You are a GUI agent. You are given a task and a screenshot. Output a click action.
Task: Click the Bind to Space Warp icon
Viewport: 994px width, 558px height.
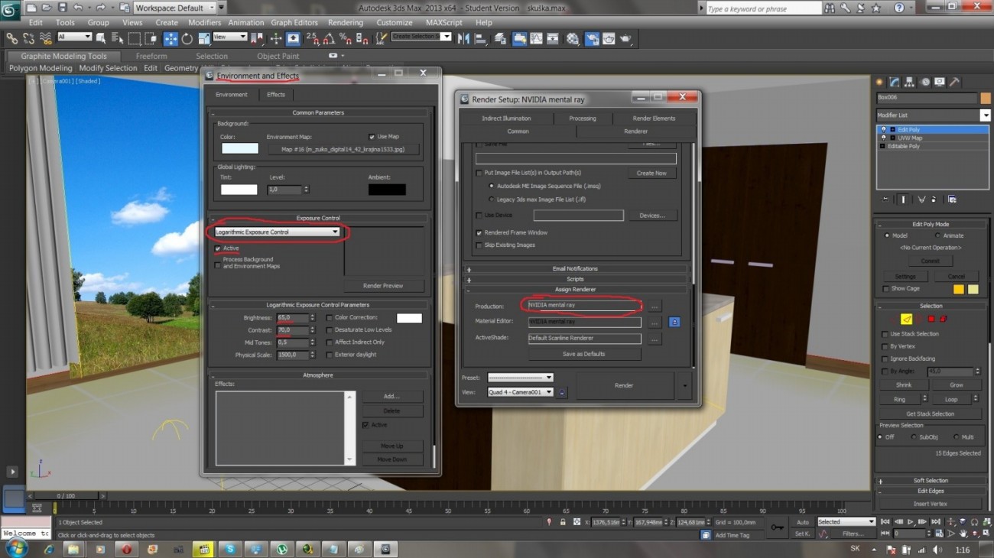(46, 38)
